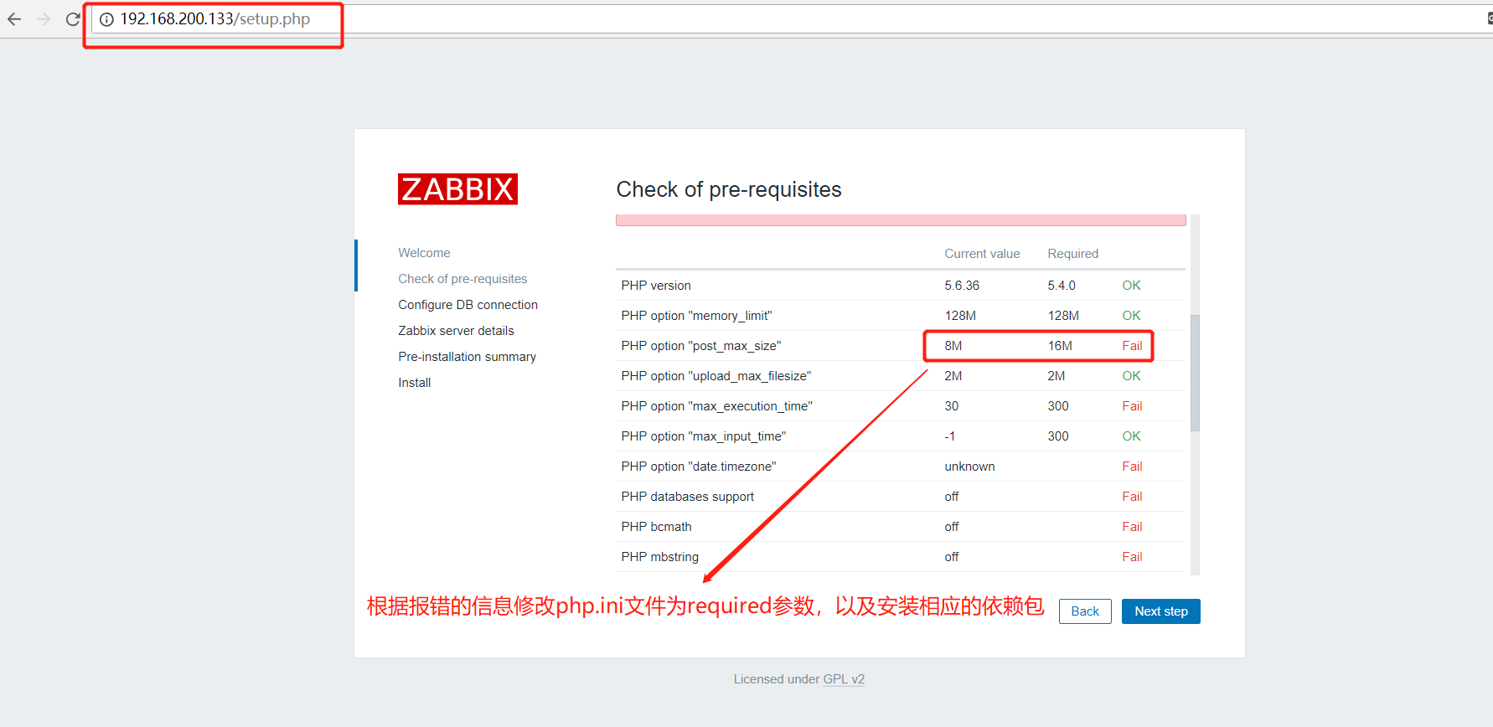Click the OK status for memory_limit
This screenshot has width=1493, height=727.
(1131, 316)
